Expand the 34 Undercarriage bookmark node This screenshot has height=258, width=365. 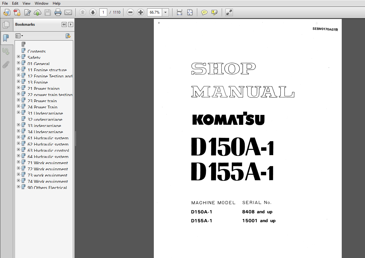pos(18,131)
